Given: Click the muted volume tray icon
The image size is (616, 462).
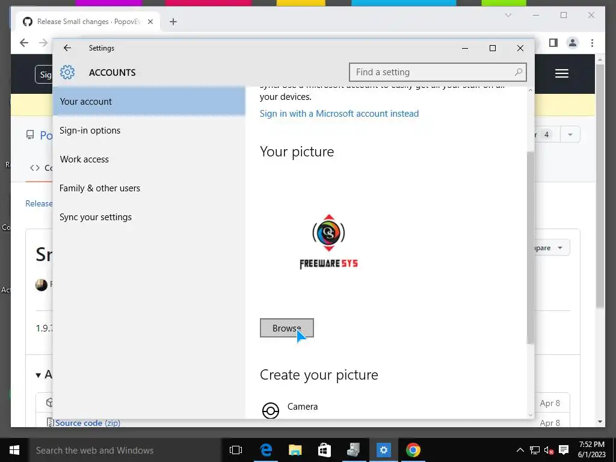Looking at the screenshot, I should pos(549,450).
